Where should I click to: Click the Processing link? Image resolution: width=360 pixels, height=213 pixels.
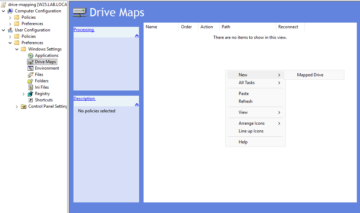83,30
